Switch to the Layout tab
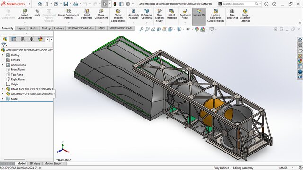The width and height of the screenshot is (303, 170). 21,28
